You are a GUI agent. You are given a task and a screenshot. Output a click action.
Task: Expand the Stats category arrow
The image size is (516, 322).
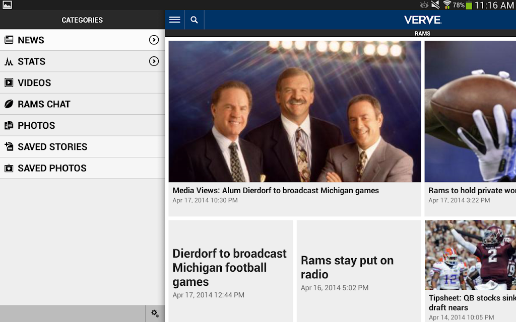(x=154, y=61)
